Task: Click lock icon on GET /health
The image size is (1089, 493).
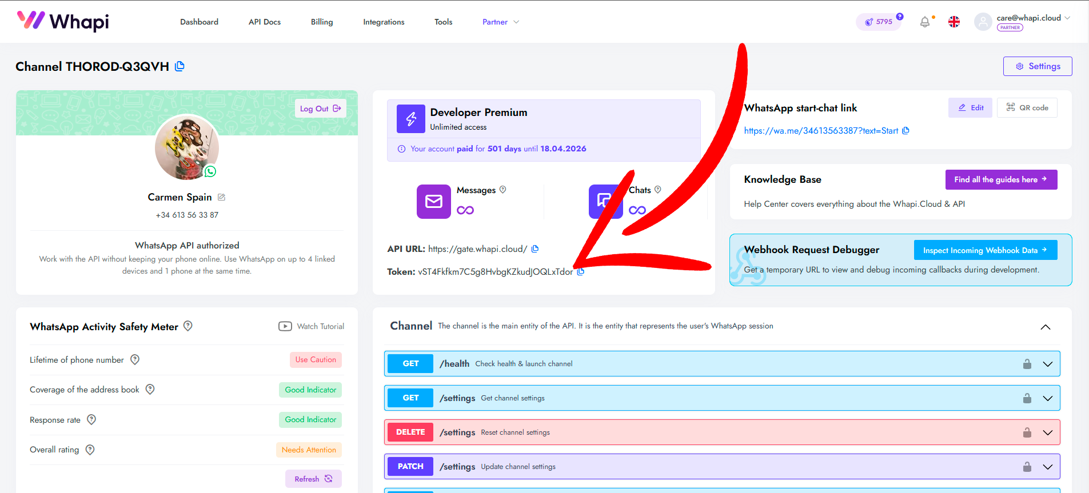Action: point(1027,364)
